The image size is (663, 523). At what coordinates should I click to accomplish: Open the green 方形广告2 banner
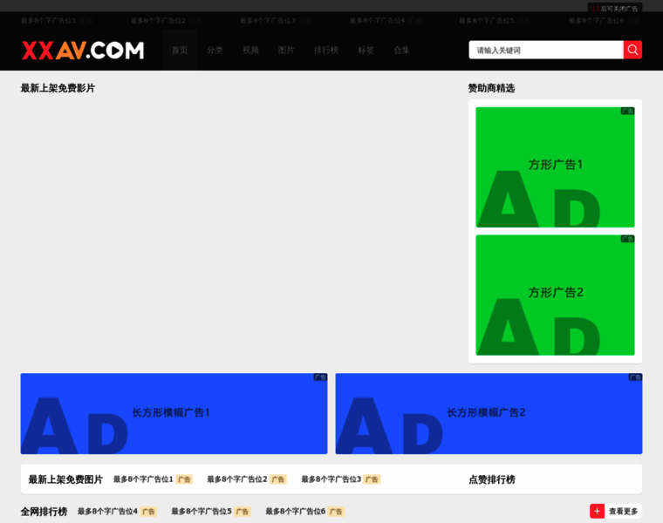tap(555, 295)
